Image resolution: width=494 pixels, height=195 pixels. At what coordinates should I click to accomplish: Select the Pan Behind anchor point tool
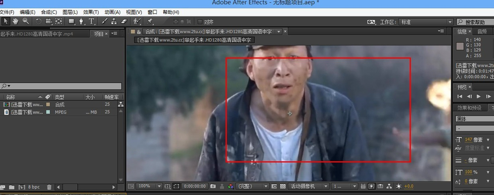(59, 21)
